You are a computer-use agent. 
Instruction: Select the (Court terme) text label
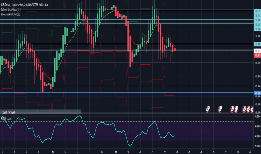pos(8,112)
